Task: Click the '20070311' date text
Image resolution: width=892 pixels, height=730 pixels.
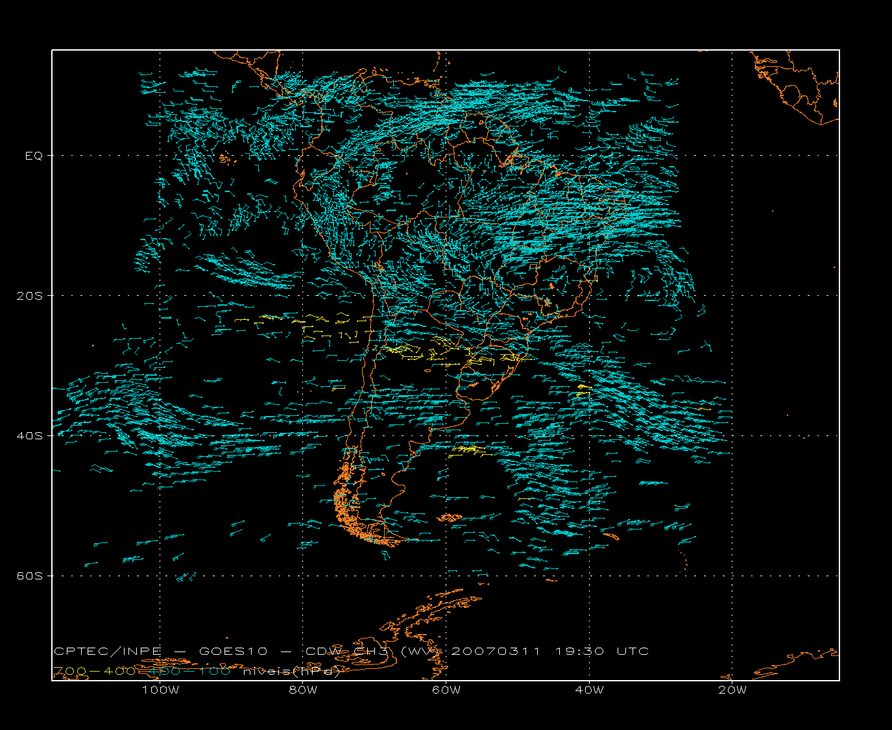Action: tap(495, 651)
